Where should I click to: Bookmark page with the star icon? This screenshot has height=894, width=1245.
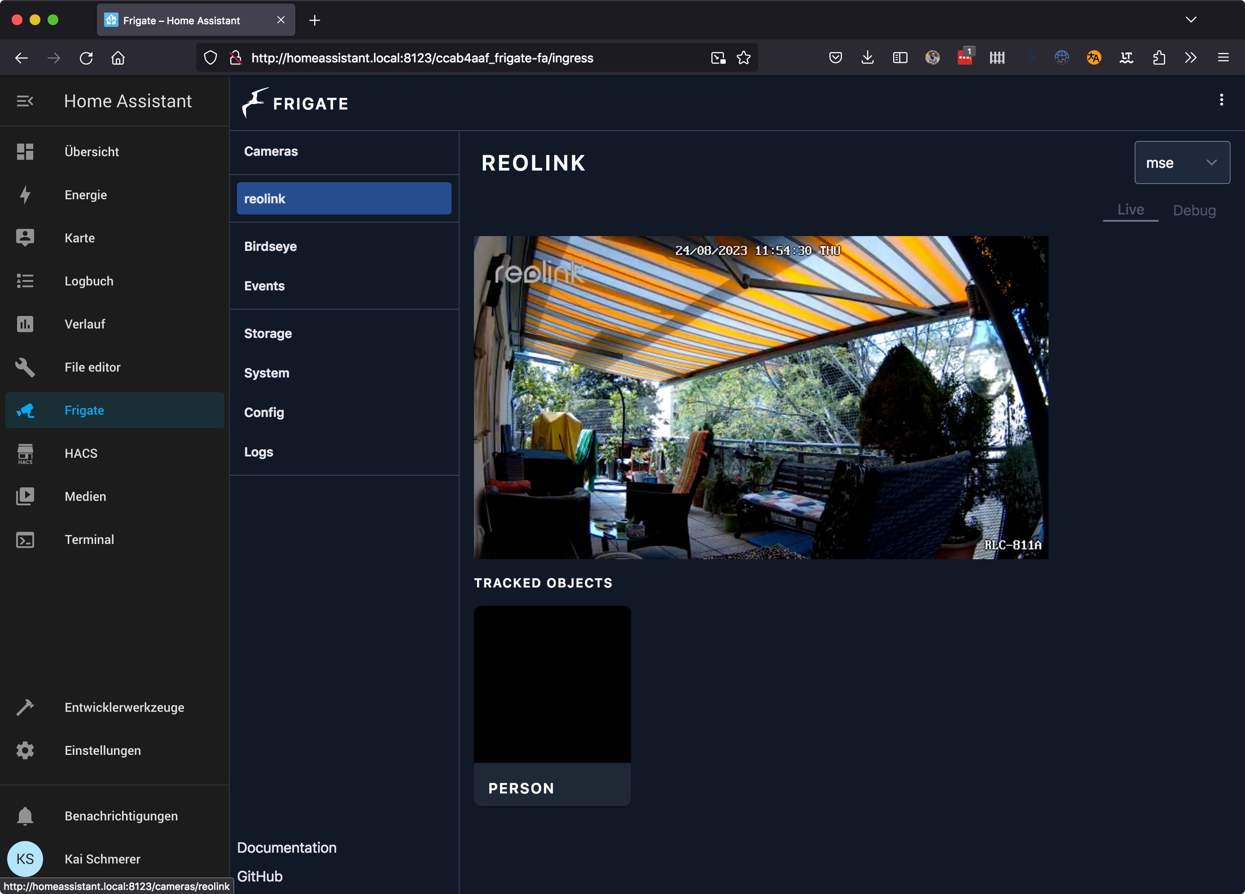tap(743, 57)
